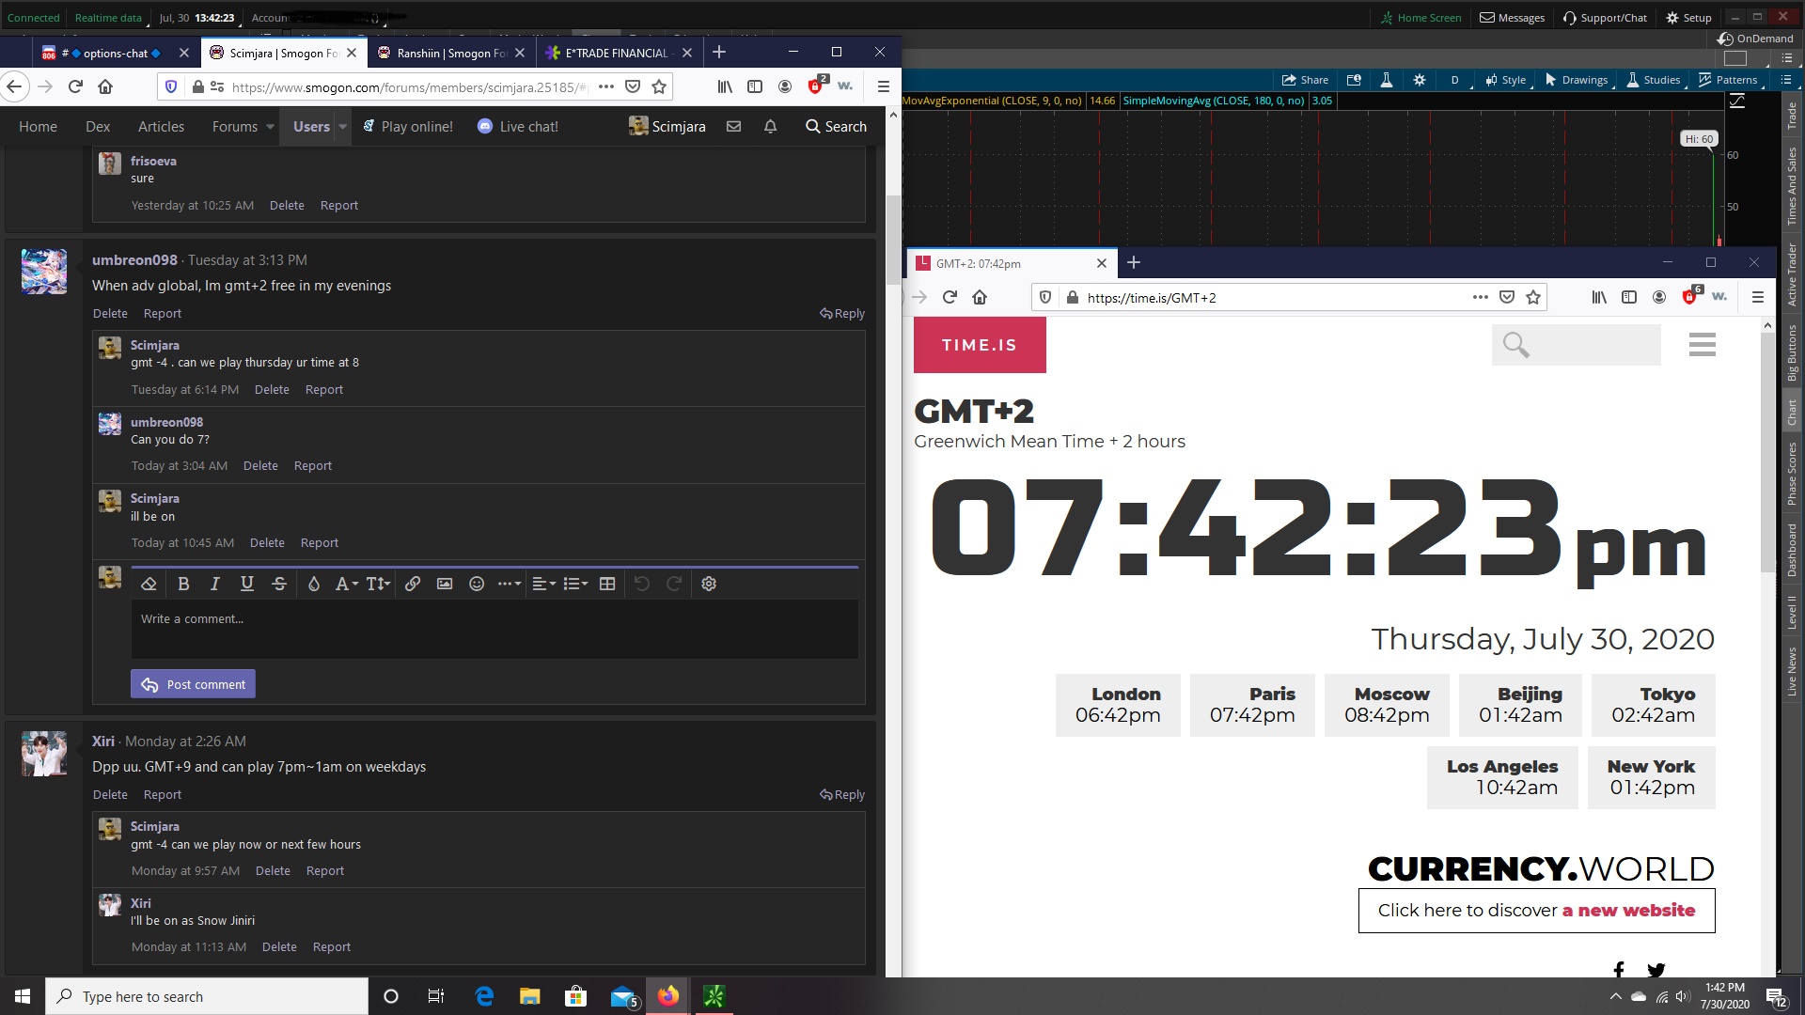The width and height of the screenshot is (1805, 1015).
Task: Open the Articles menu item
Action: (161, 127)
